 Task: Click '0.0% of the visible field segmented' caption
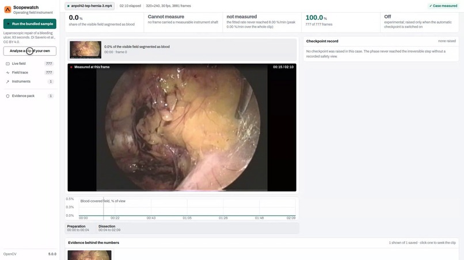(136, 46)
